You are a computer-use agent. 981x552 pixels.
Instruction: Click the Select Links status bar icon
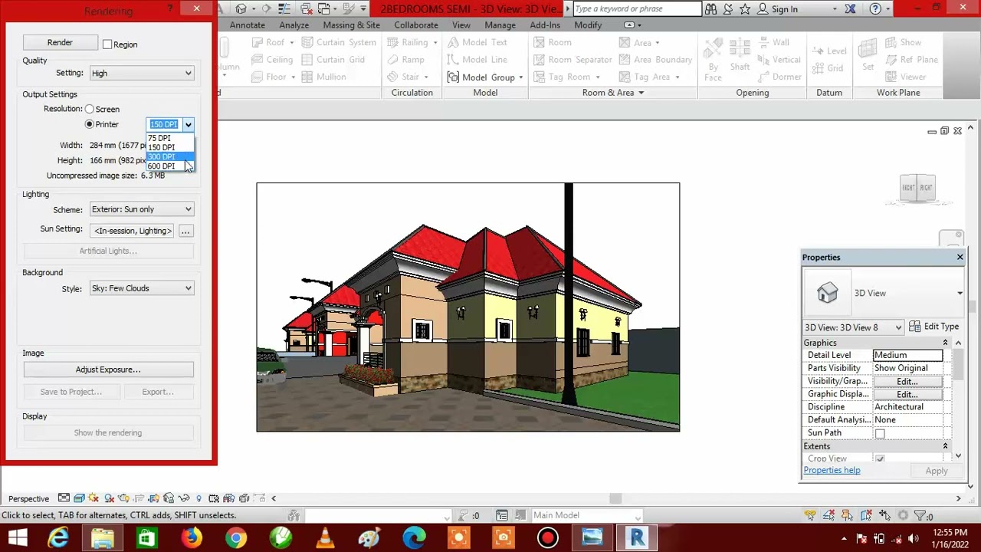(x=811, y=515)
